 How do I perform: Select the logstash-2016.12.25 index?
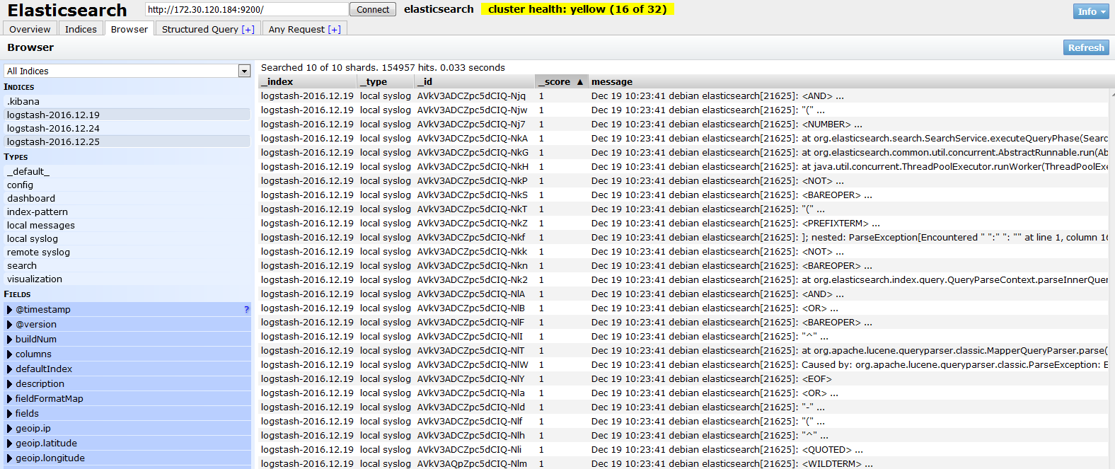(x=127, y=141)
